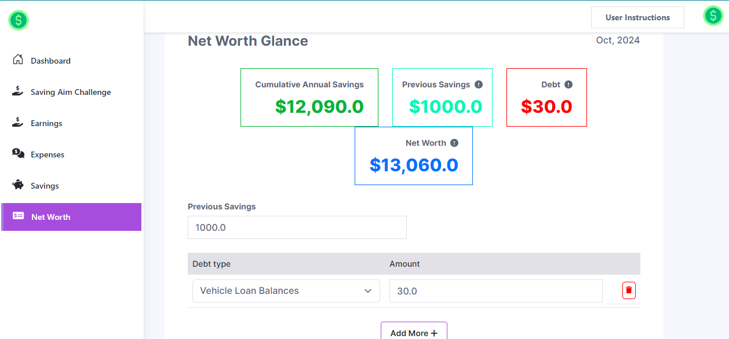
Task: Open Saving Aim Challenge page
Action: coord(71,92)
